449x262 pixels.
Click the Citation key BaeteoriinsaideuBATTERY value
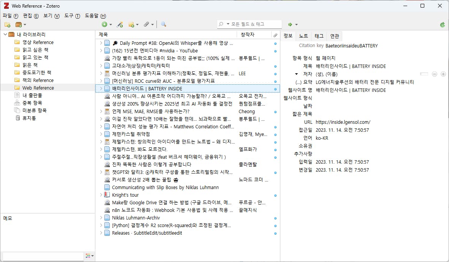coord(352,46)
